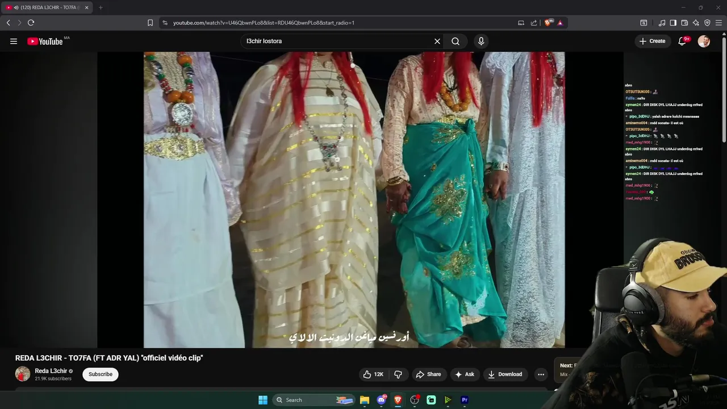Open the Ask AI button
The height and width of the screenshot is (409, 727).
tap(465, 374)
